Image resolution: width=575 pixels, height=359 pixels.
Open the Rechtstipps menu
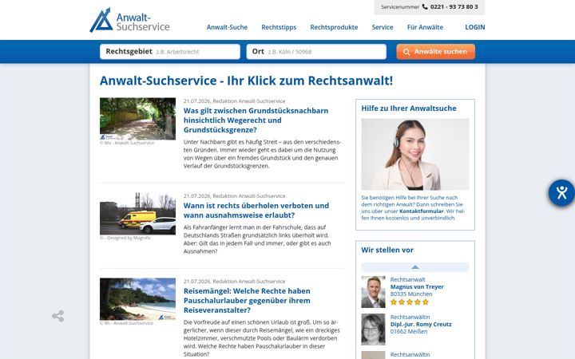[x=279, y=27]
